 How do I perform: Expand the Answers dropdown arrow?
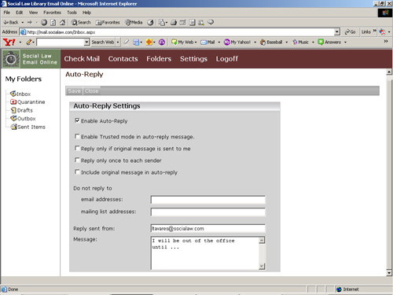tap(345, 42)
